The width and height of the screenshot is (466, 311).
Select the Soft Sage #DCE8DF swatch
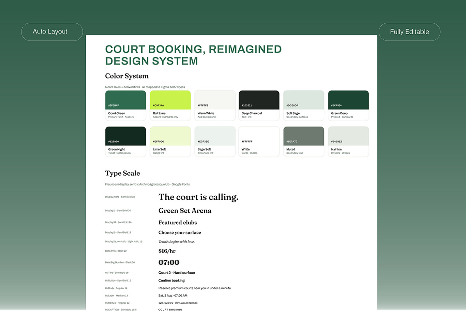pos(304,105)
